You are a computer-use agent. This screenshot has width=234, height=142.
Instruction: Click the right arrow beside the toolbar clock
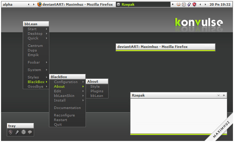205,5
